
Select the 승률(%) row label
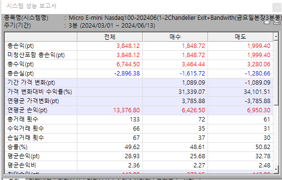pos(17,147)
